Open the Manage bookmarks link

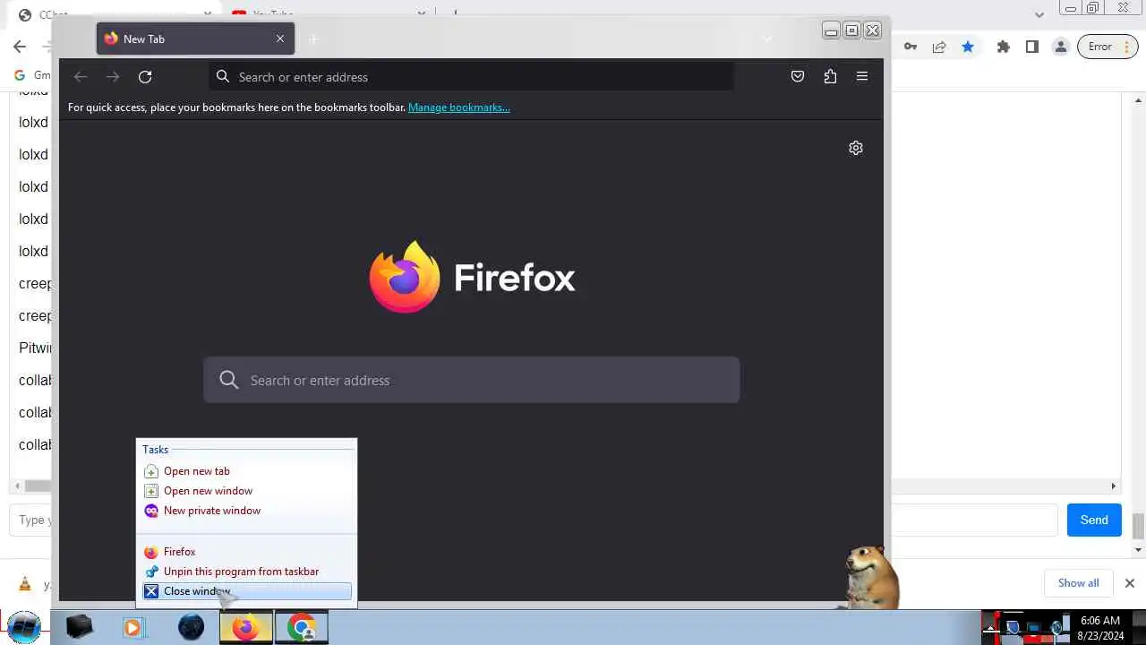(x=459, y=107)
